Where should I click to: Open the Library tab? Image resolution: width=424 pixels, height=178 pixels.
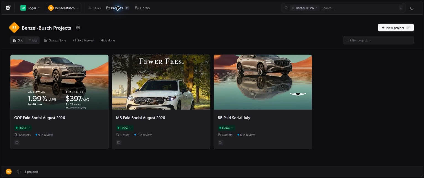tap(142, 8)
